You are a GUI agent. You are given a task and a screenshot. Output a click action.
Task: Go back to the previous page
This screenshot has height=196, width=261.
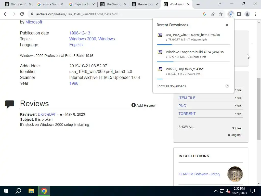coord(6,14)
